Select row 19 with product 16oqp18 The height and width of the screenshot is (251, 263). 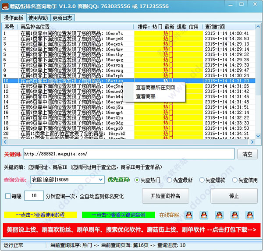coord(129,128)
